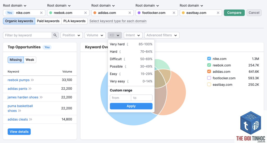Viewport: 267px width, 143px height.
Task: Click arrows icon next to adidas pants
Action: (30, 89)
